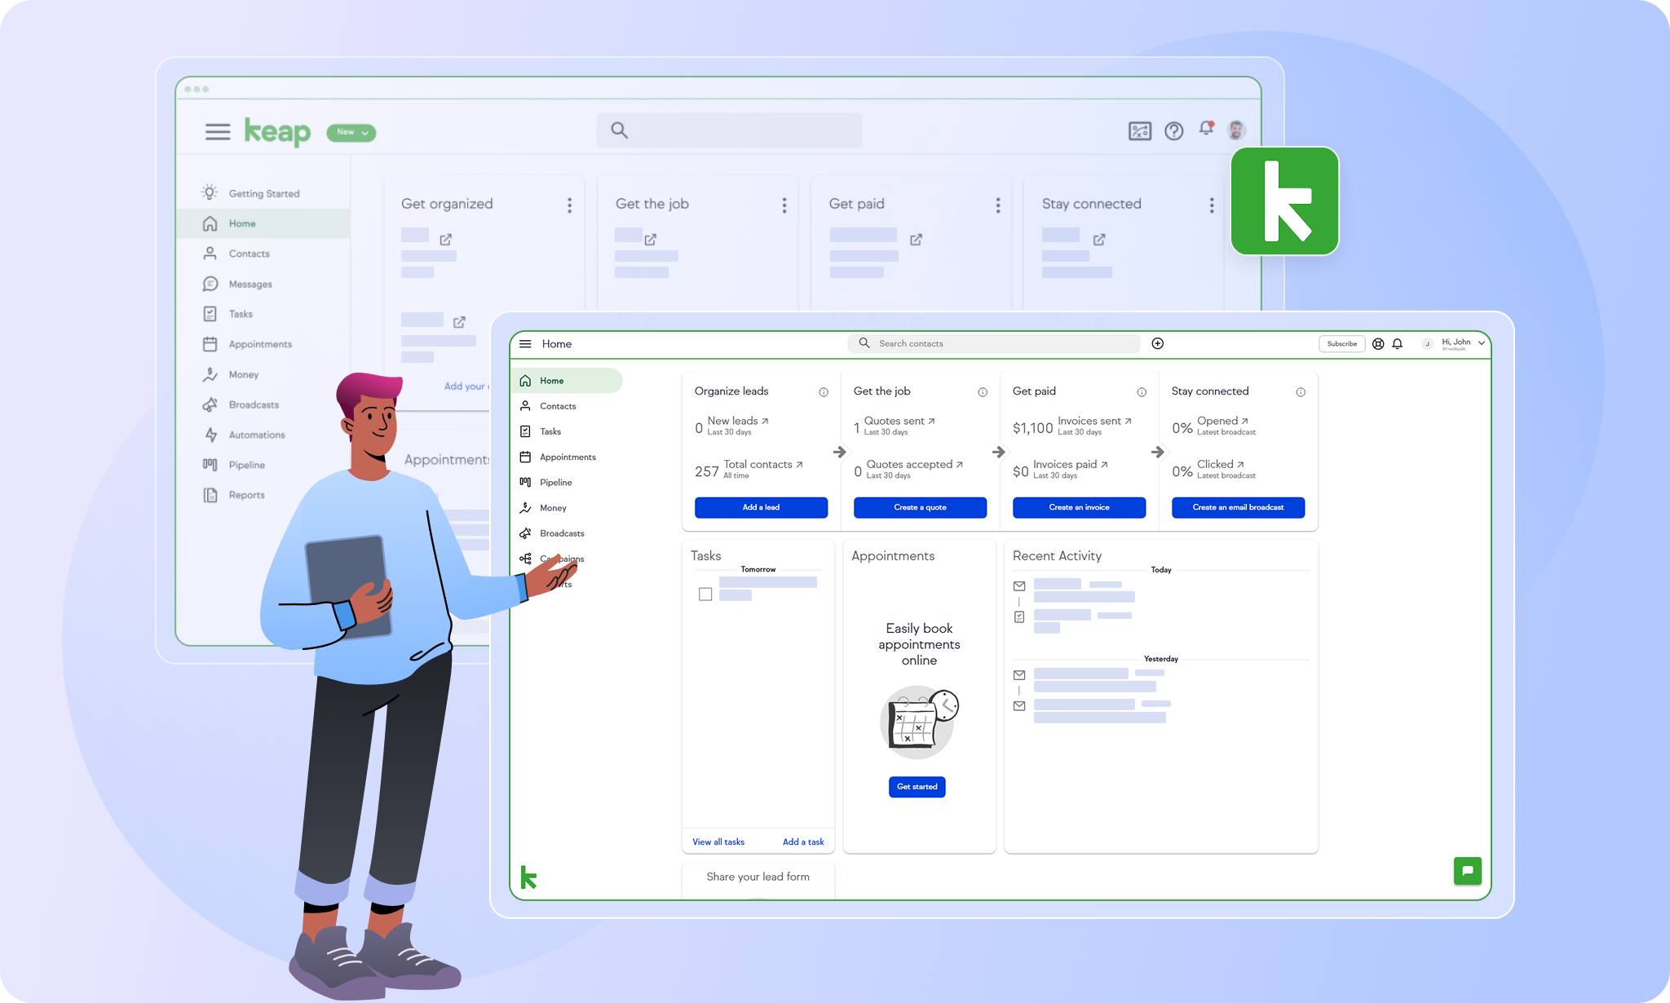1670x1003 pixels.
Task: Click the "$1,100" invoices sent value
Action: [1032, 428]
